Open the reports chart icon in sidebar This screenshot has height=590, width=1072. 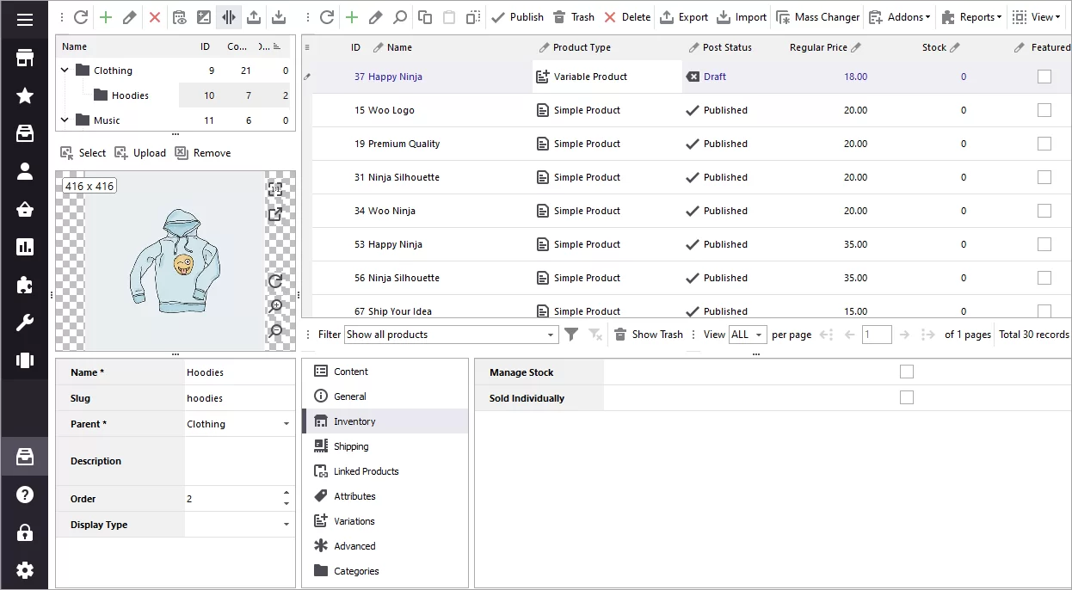tap(25, 248)
